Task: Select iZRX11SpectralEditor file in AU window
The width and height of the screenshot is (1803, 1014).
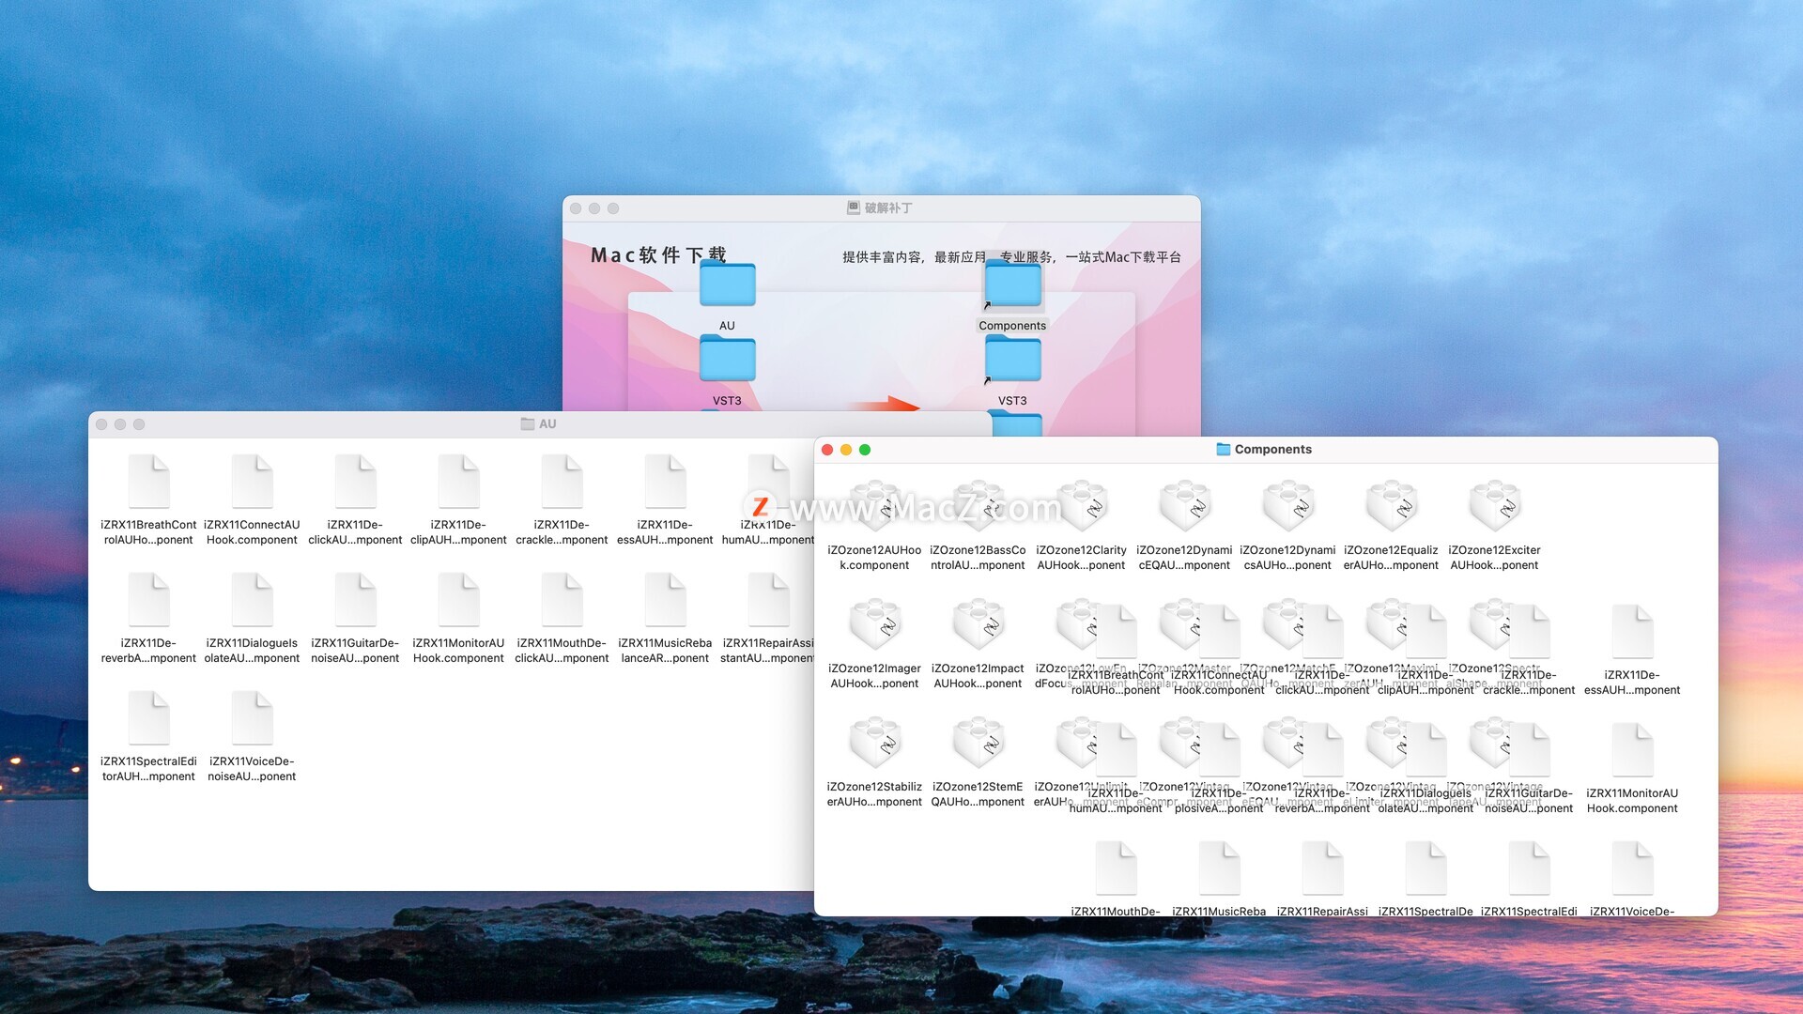Action: click(x=148, y=718)
